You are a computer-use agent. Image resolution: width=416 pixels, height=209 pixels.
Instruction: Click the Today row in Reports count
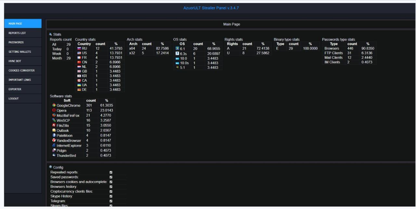61,49
